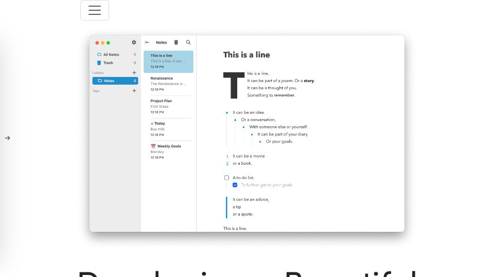Click the green maximize window dot
Screen dimensions: 494x277
pos(108,43)
